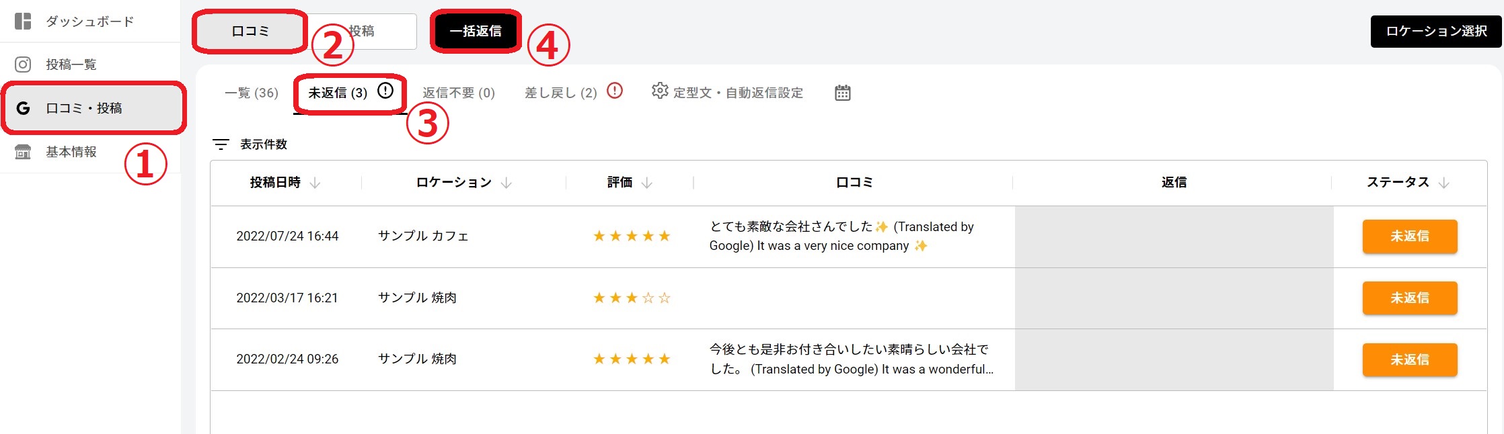Sort by ロケーション column arrow

coord(506,183)
